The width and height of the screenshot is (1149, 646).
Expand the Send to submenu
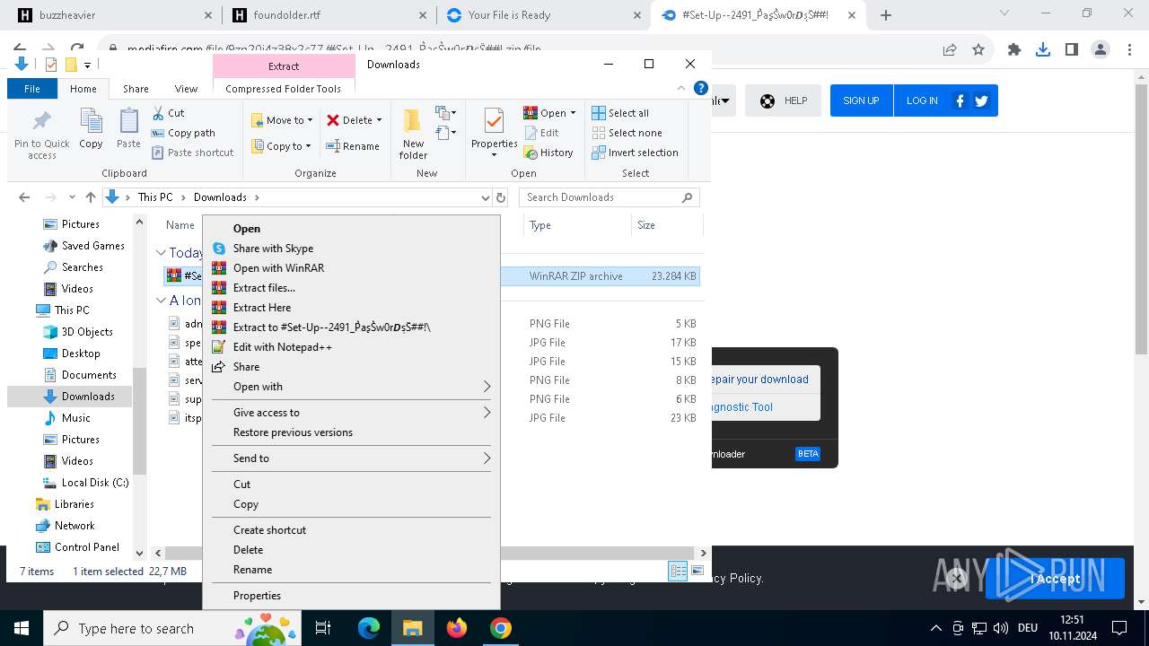[x=351, y=458]
